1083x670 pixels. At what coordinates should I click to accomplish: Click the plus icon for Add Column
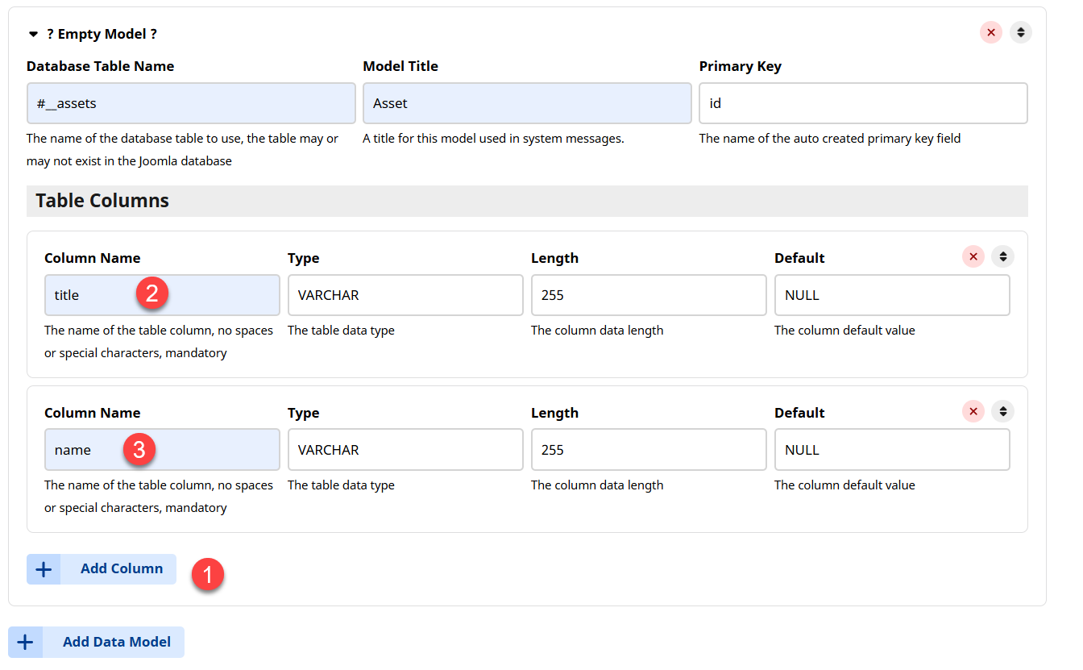pyautogui.click(x=44, y=569)
